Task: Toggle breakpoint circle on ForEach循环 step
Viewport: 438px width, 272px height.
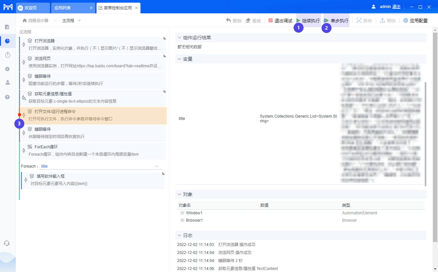Action: [24, 150]
